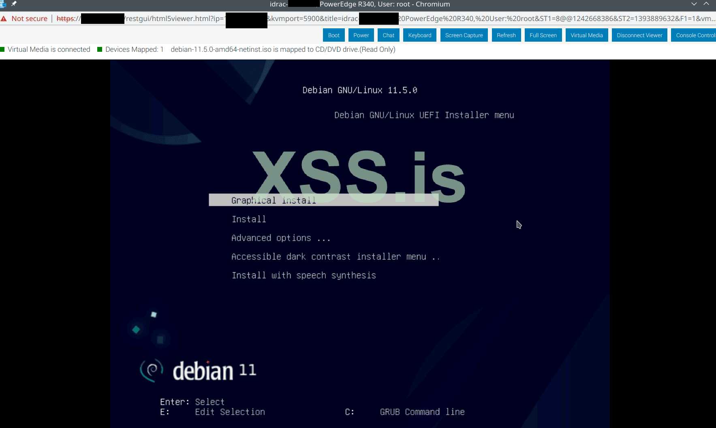Click the Not secure warning triangle
The height and width of the screenshot is (428, 716).
tap(4, 18)
